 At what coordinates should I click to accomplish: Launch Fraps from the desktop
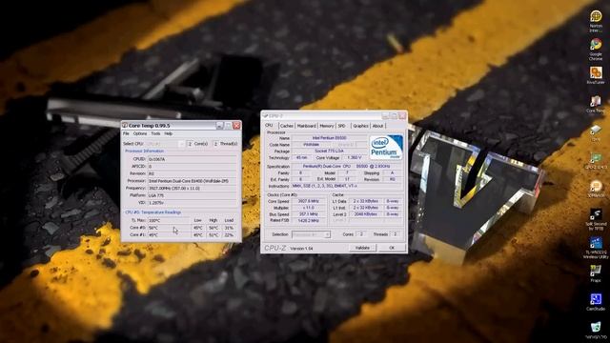596,273
